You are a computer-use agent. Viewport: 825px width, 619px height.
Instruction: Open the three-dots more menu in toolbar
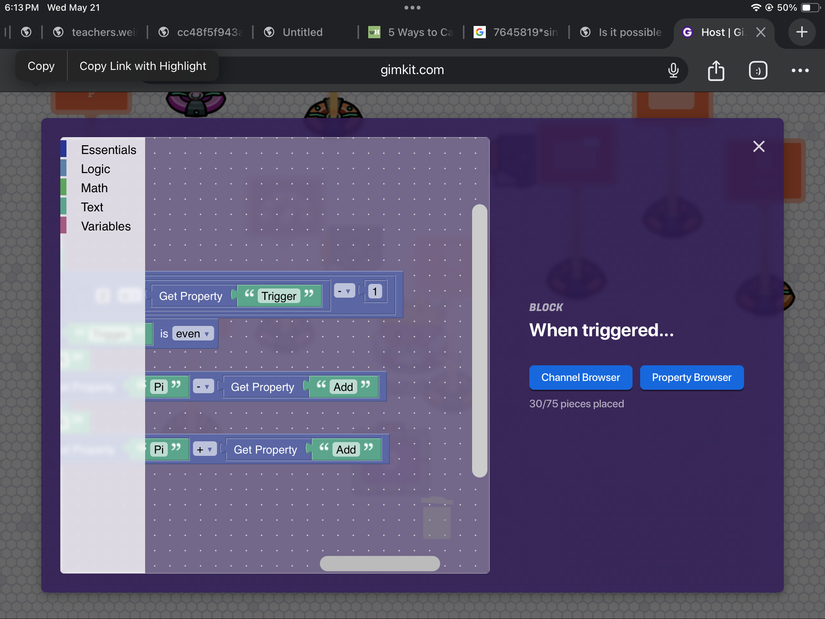(800, 70)
